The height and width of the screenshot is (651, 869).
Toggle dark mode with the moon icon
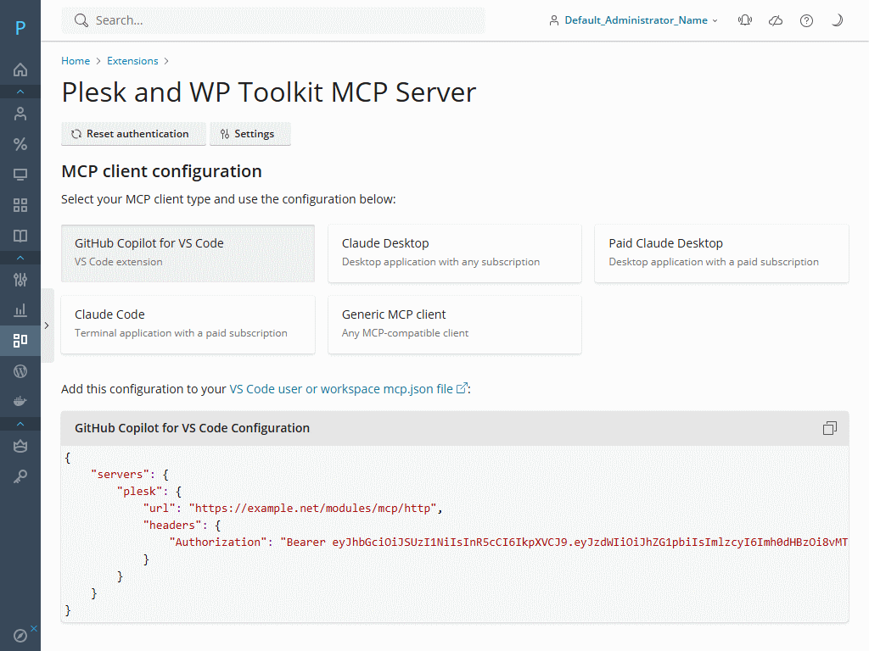837,20
